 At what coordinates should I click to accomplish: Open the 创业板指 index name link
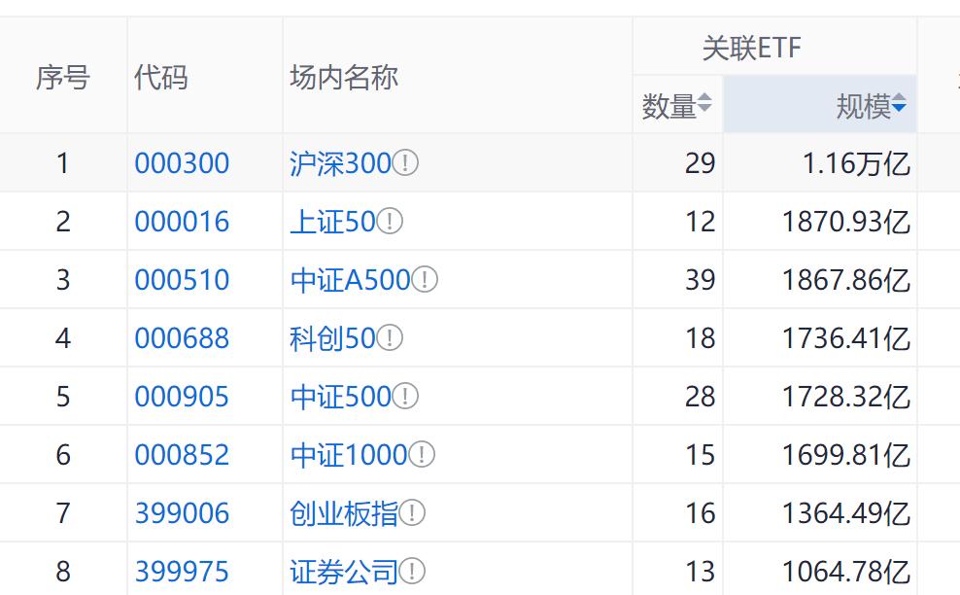tap(343, 513)
